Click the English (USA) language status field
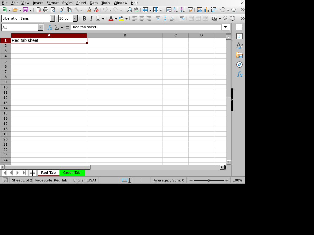This screenshot has height=235, width=314. (85, 180)
